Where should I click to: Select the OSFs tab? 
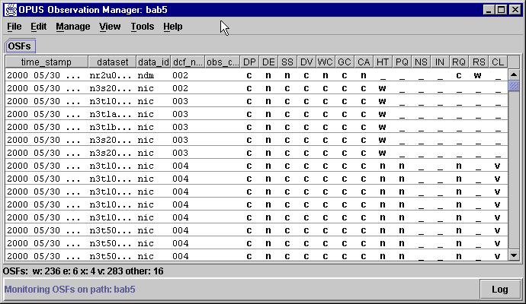(x=19, y=47)
